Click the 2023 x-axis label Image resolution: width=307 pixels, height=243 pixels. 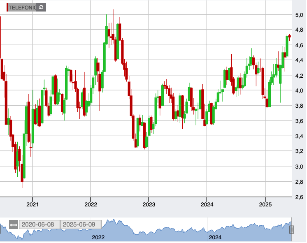pyautogui.click(x=149, y=205)
